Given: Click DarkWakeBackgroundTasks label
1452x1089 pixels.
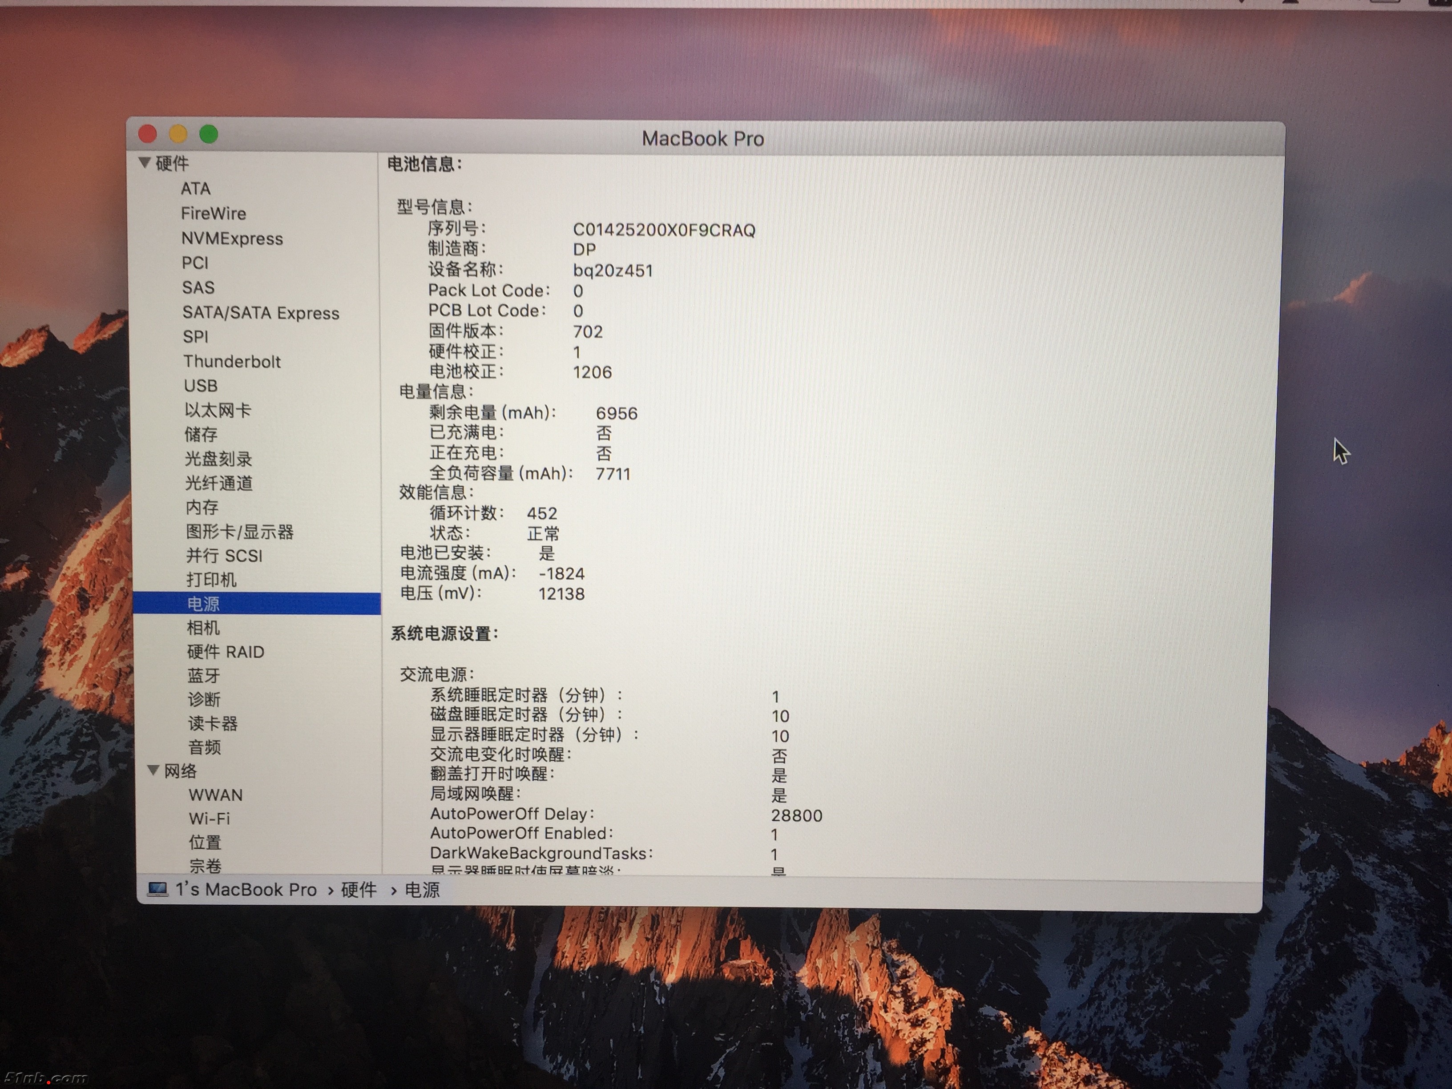Looking at the screenshot, I should click(x=541, y=853).
